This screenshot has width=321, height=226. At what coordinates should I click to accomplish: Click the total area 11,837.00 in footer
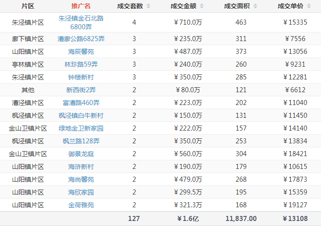[x=241, y=219]
